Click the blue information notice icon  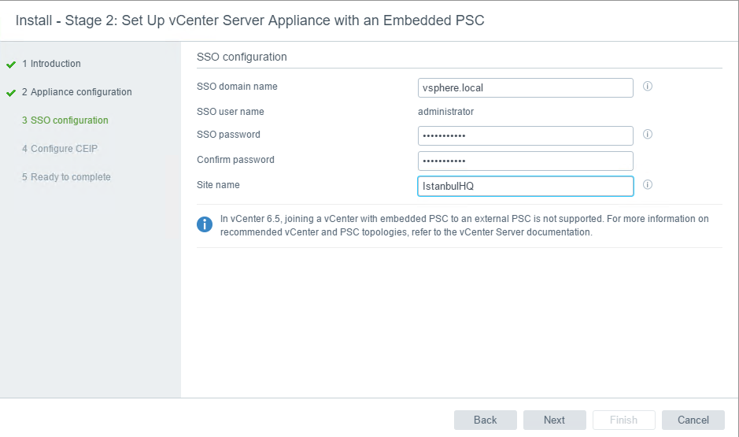205,224
